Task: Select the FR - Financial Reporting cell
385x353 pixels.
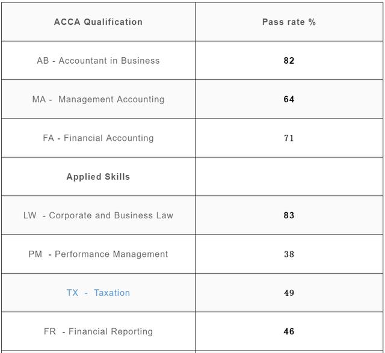Action: coord(98,331)
